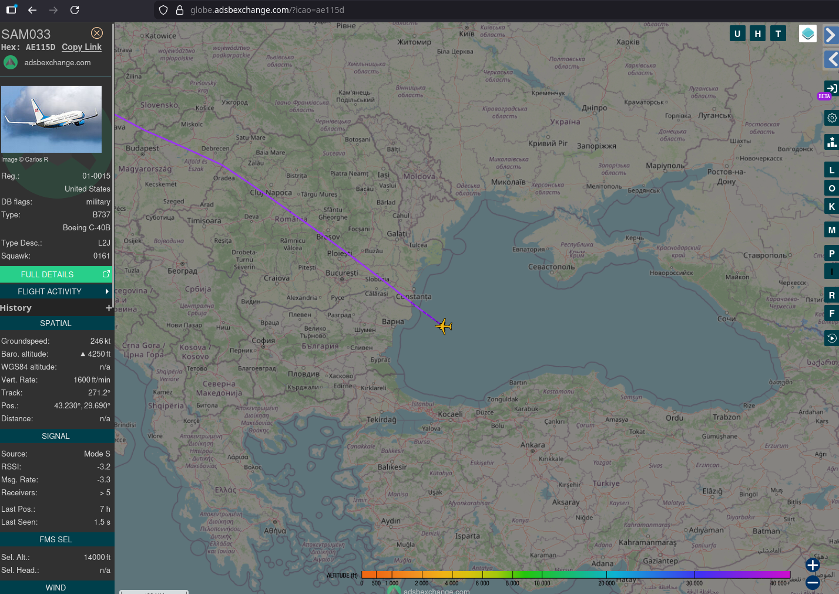Click the Last Seen 1.5 s value
The width and height of the screenshot is (839, 594).
[102, 522]
